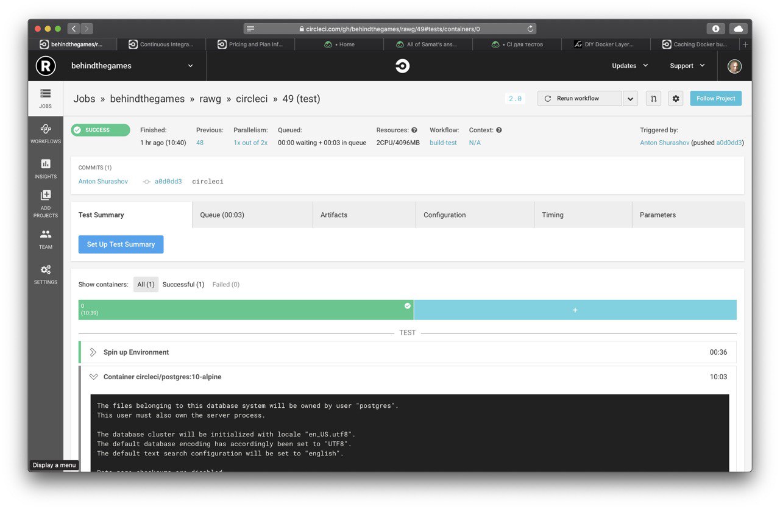
Task: Switch to Caching Docker browser tab
Action: (695, 44)
